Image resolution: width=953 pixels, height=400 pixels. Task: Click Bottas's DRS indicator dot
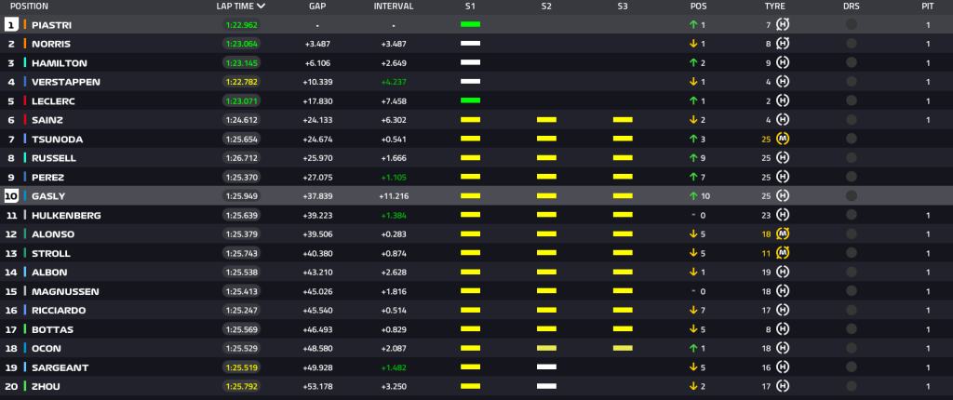coord(852,329)
